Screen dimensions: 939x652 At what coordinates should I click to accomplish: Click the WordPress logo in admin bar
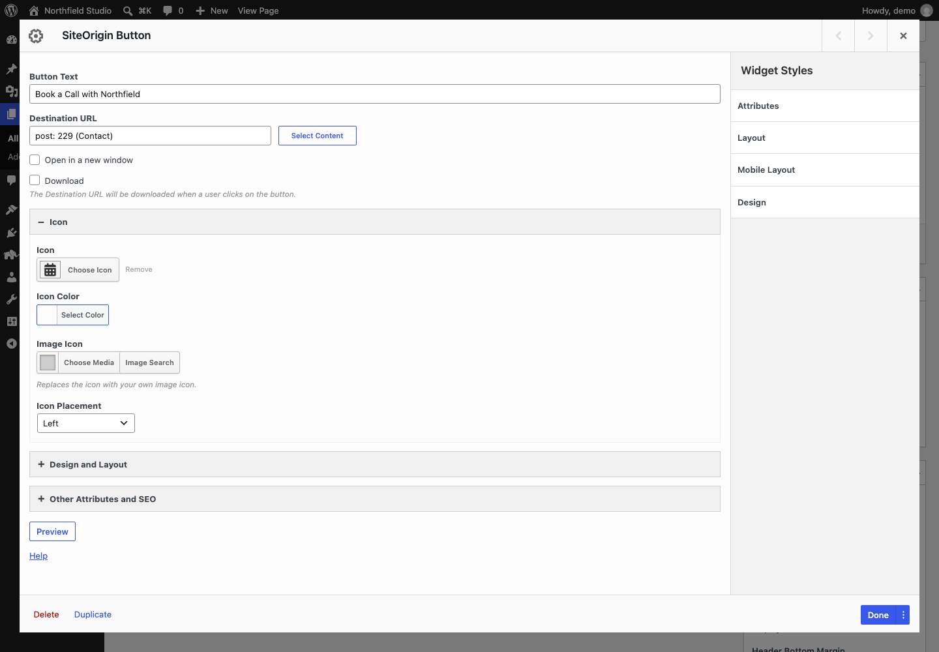point(11,10)
